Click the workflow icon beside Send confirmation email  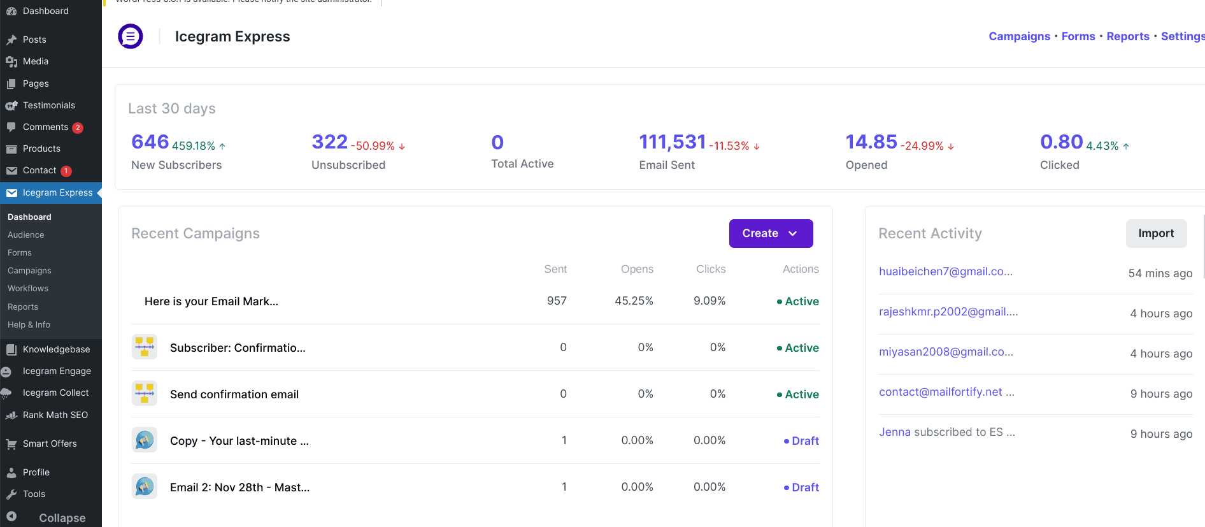tap(145, 394)
